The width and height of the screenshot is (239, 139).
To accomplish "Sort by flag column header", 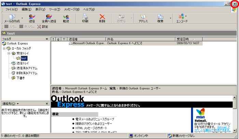I will (x=64, y=39).
